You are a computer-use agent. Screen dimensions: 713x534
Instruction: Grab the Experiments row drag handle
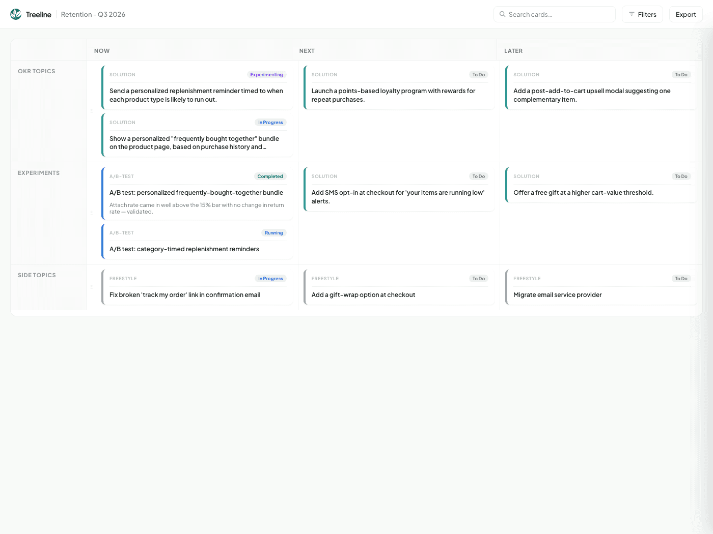[92, 213]
